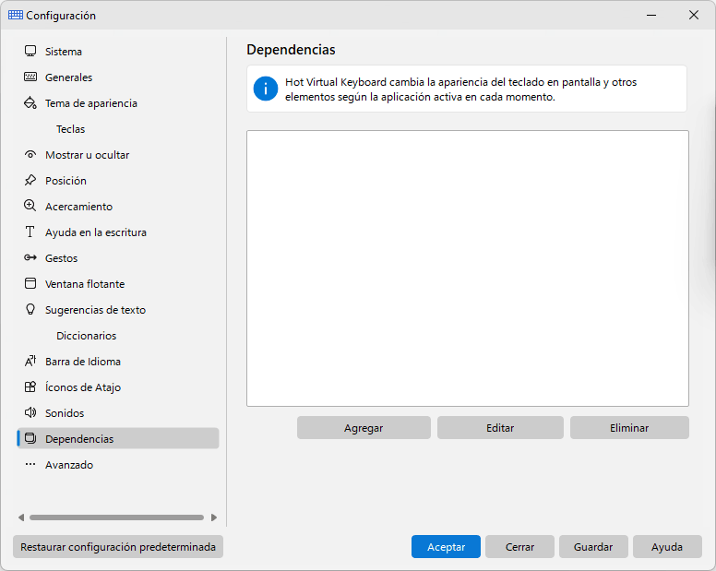Click the sidebar horizontal scrollbar thumb

116,517
